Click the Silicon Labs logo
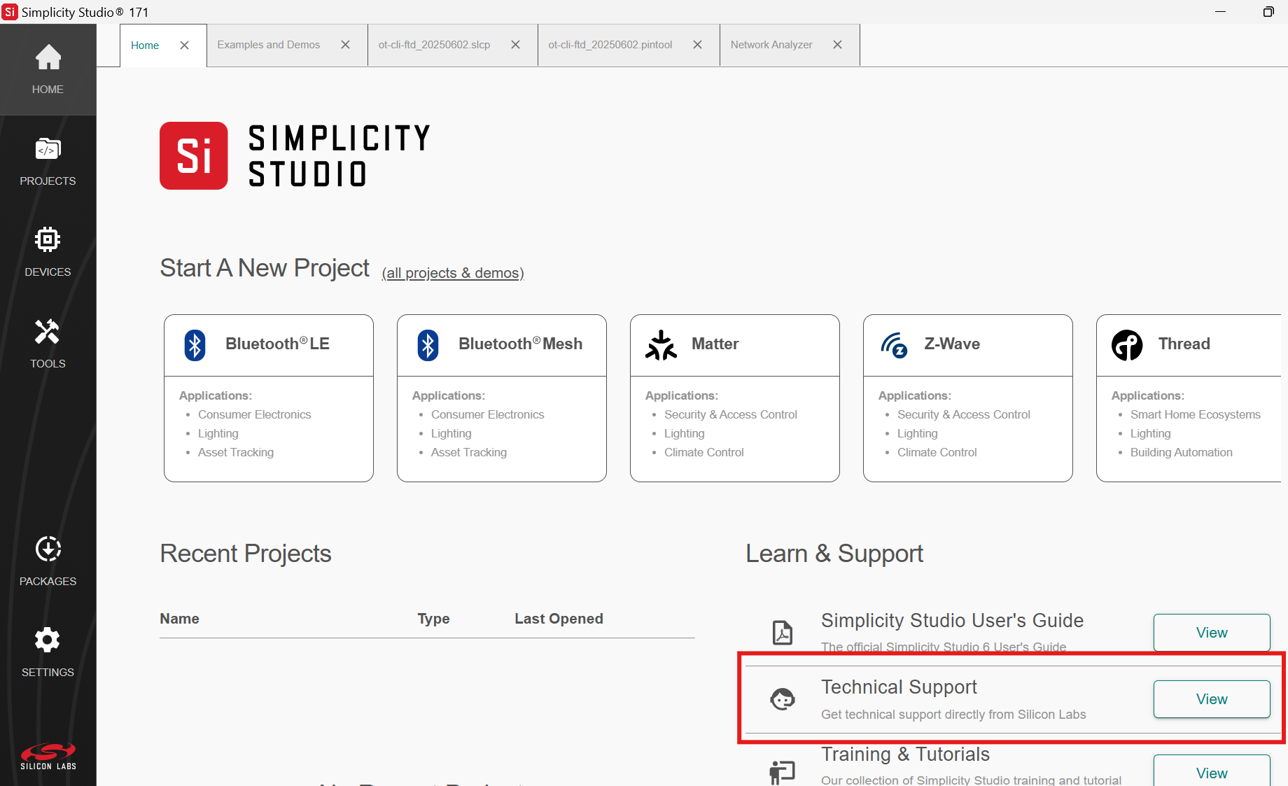This screenshot has height=786, width=1288. (48, 756)
